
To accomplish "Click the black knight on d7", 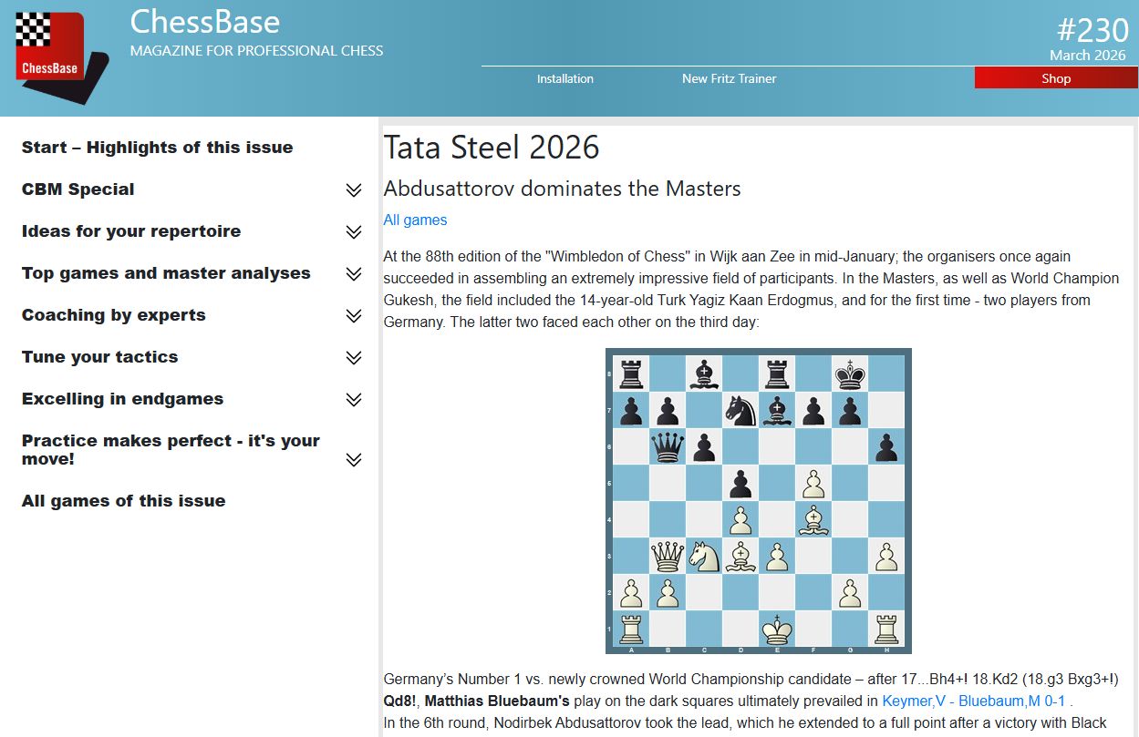I will click(740, 410).
